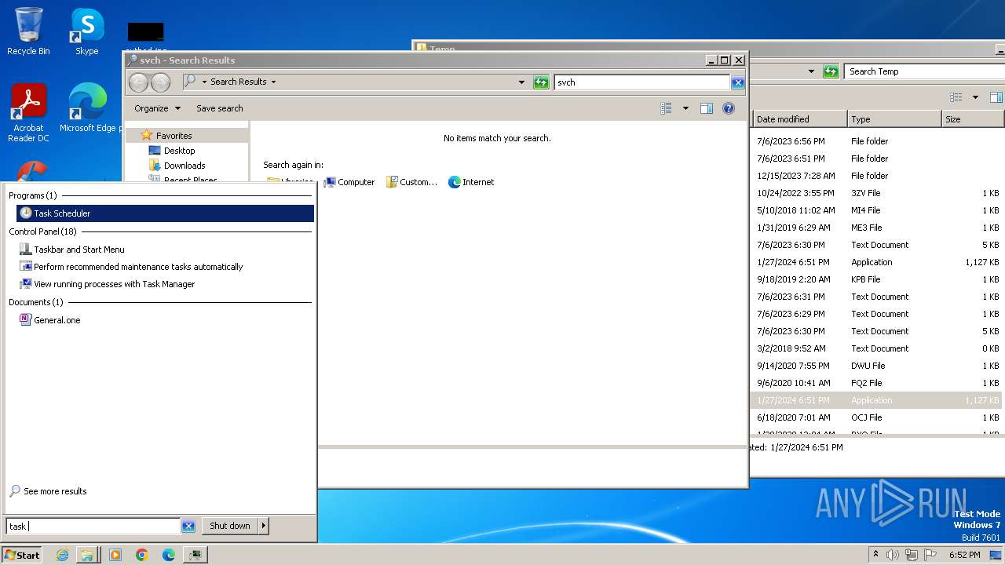Select the KPB File row in Temp
The image size is (1005, 565).
tap(877, 279)
